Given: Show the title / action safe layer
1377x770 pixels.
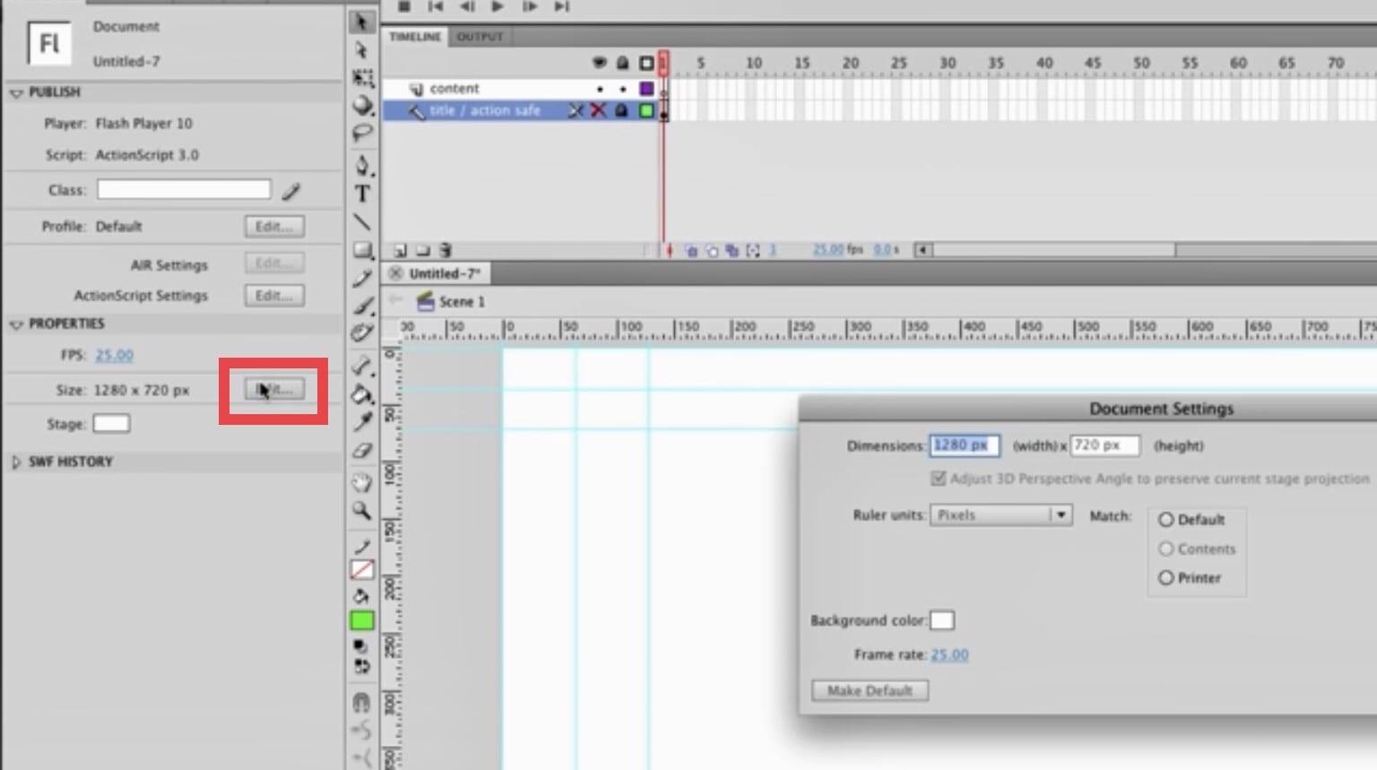Looking at the screenshot, I should [x=598, y=110].
